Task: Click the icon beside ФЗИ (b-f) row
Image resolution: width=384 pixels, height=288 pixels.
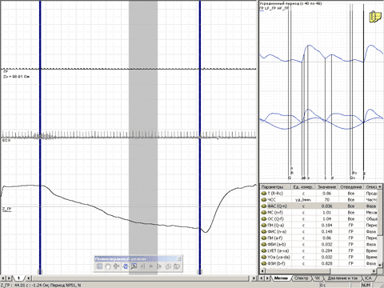Action: tap(264, 264)
